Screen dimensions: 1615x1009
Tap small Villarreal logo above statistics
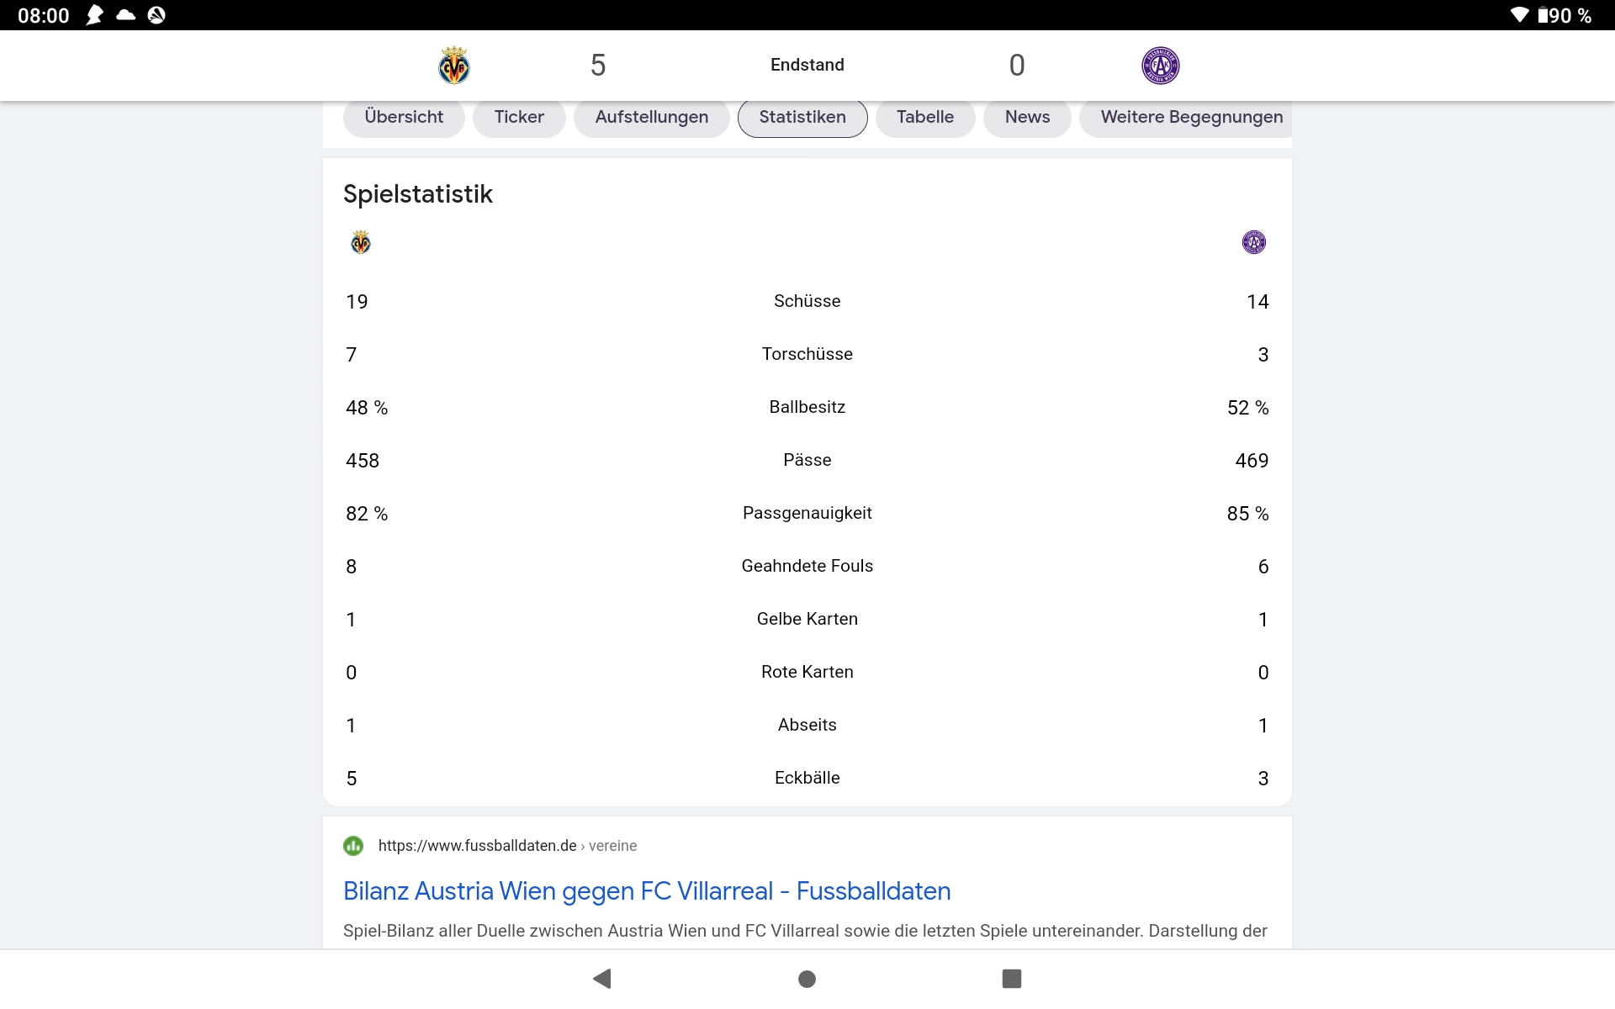pos(361,242)
